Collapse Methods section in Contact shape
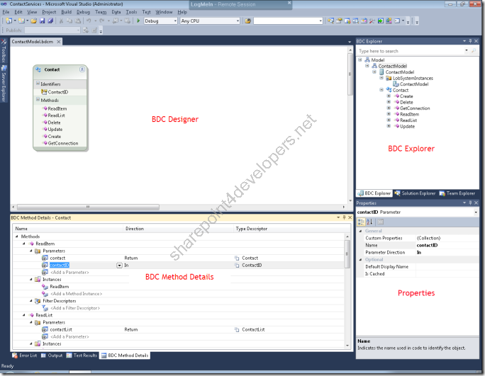Screen dimensions: 485x376 pos(38,100)
